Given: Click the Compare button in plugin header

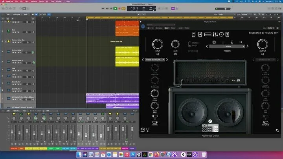Looking at the screenshot, I should pos(159,28).
